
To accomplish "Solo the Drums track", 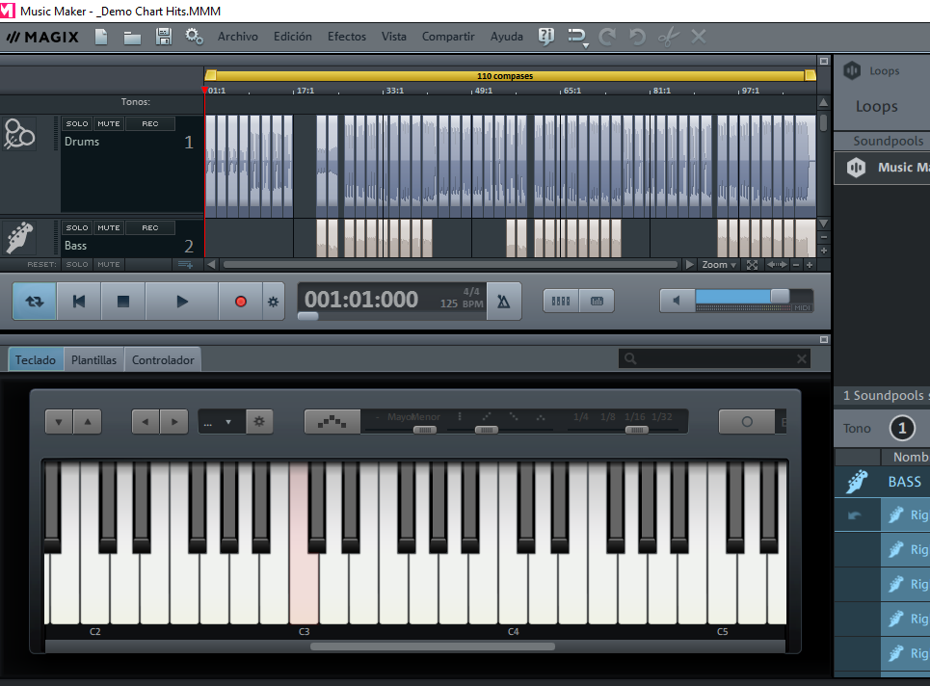I will coord(77,123).
